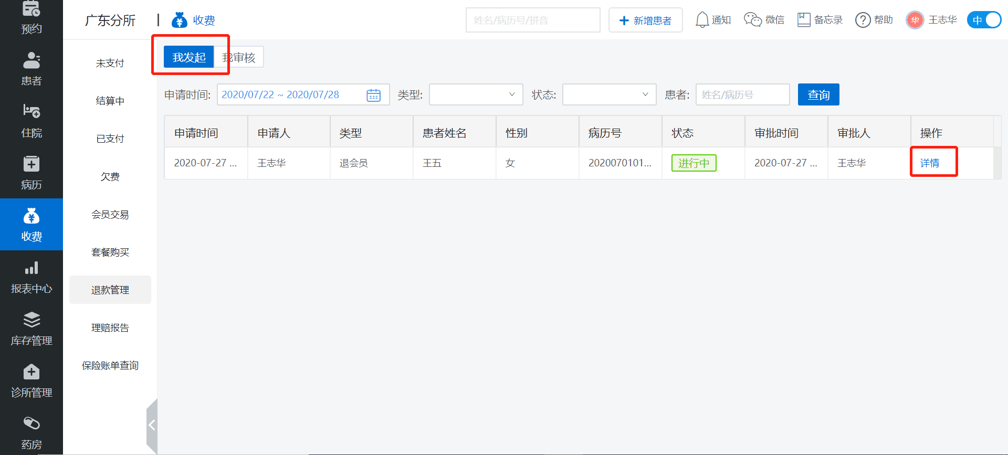Click the 患者 name/record number filter field
This screenshot has width=1008, height=455.
pyautogui.click(x=742, y=94)
